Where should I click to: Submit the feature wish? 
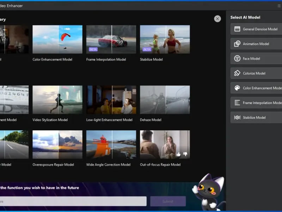pos(168,201)
